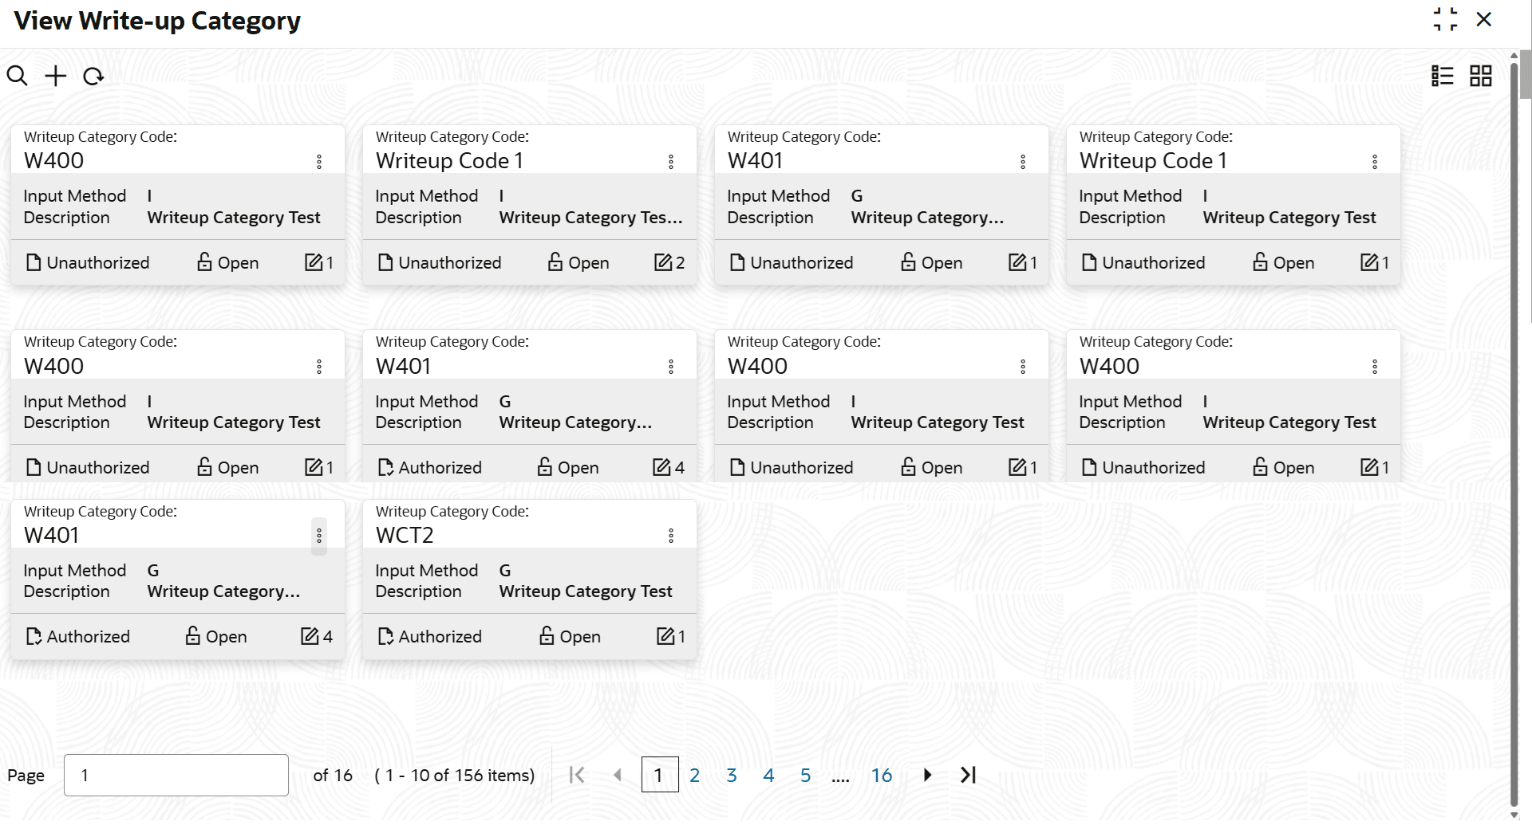
Task: Close the View Write-up Category window
Action: (1484, 19)
